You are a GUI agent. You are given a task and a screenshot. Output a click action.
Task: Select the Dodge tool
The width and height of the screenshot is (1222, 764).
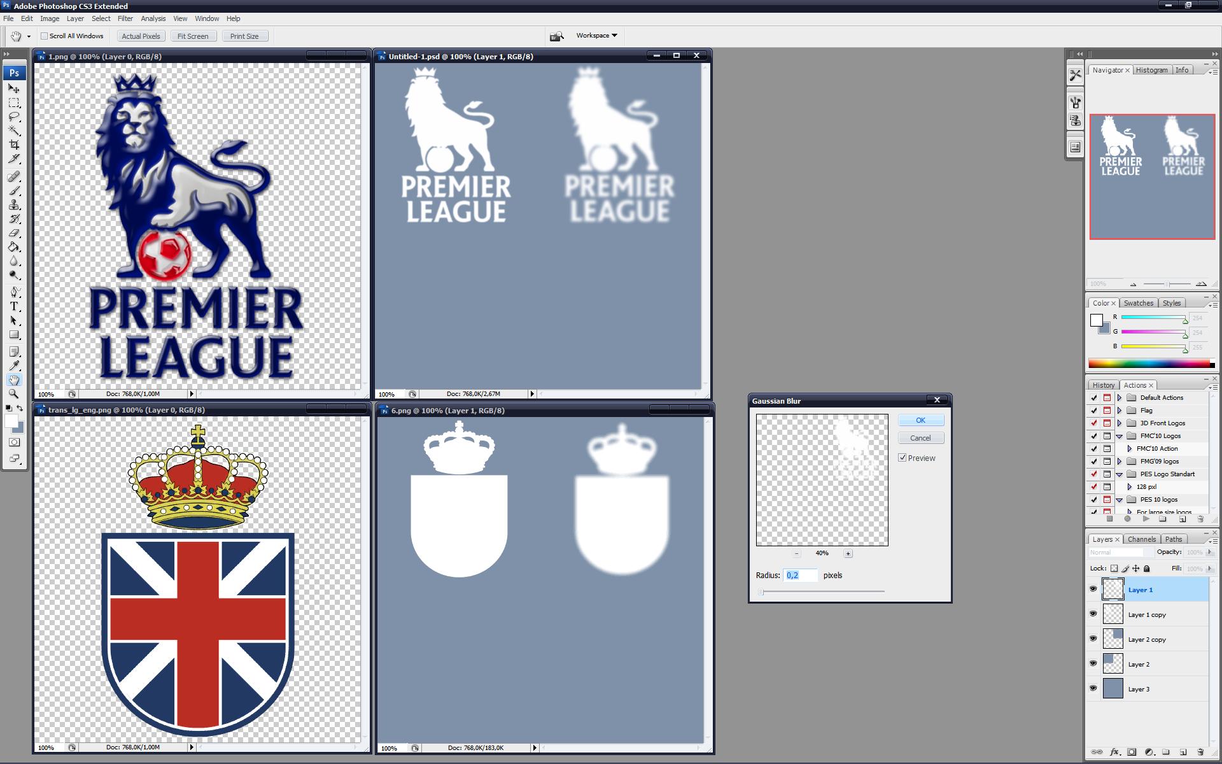pos(14,275)
